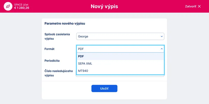Collapse the Formát list with up chevron

pyautogui.click(x=162, y=49)
